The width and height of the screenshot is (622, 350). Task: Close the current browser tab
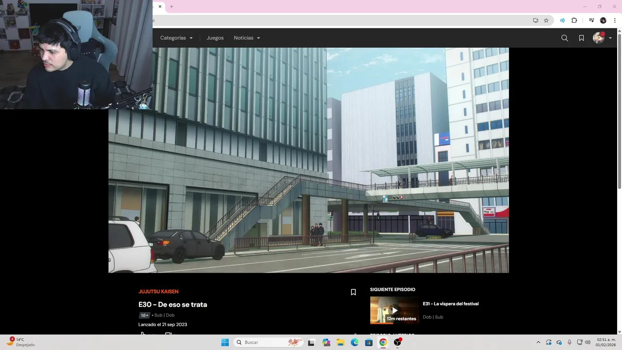pyautogui.click(x=160, y=6)
